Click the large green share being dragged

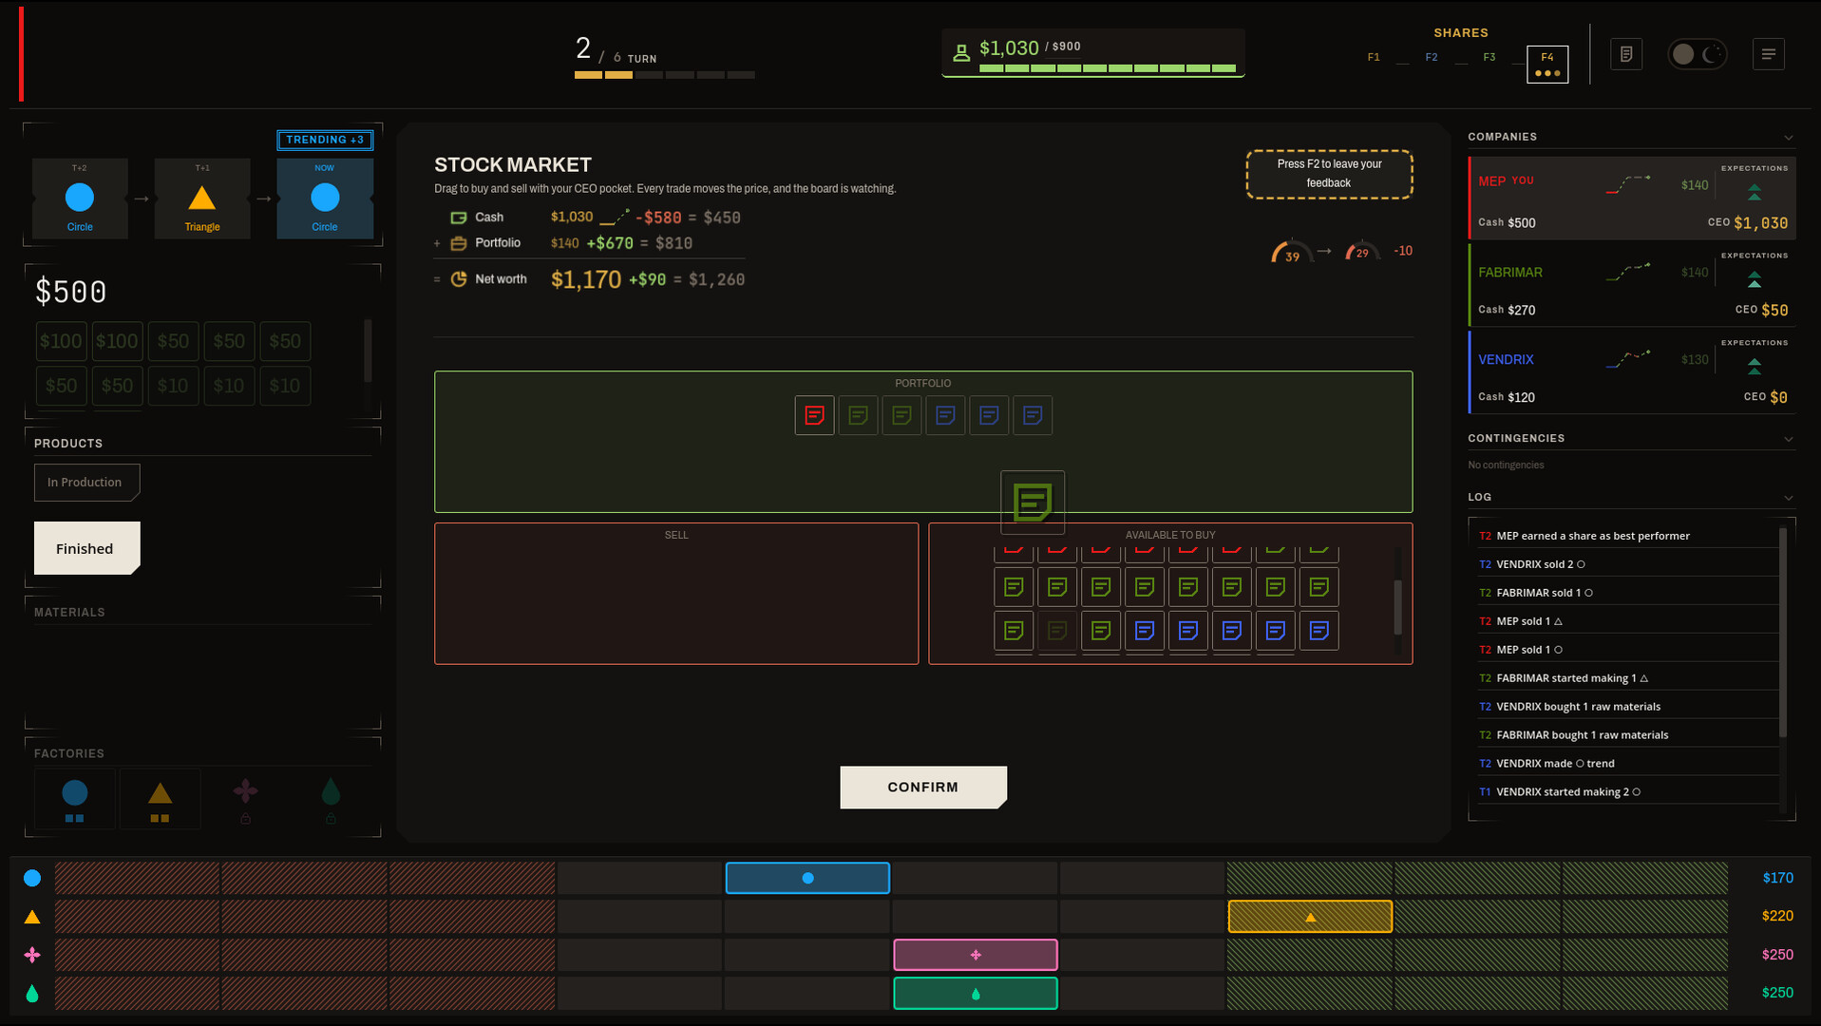coord(1033,503)
